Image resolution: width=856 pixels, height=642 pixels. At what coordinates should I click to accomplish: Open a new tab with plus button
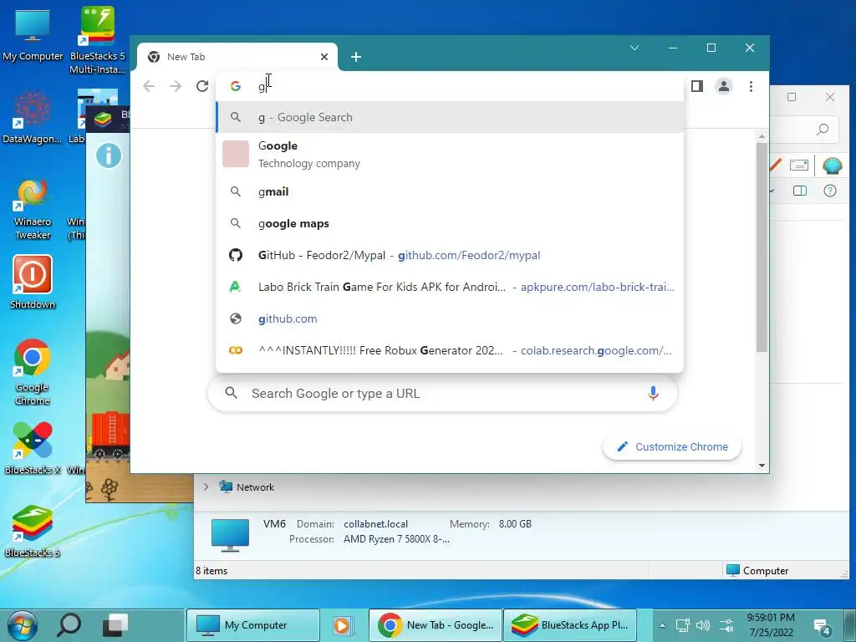[356, 57]
